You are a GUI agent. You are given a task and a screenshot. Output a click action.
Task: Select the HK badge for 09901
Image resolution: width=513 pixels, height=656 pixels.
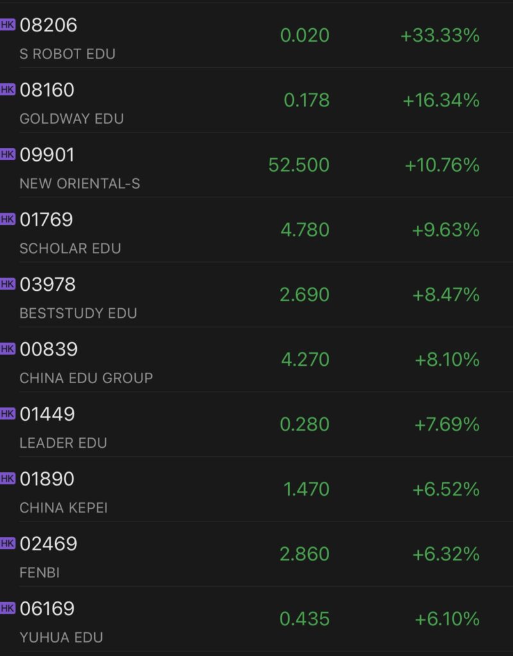point(7,154)
